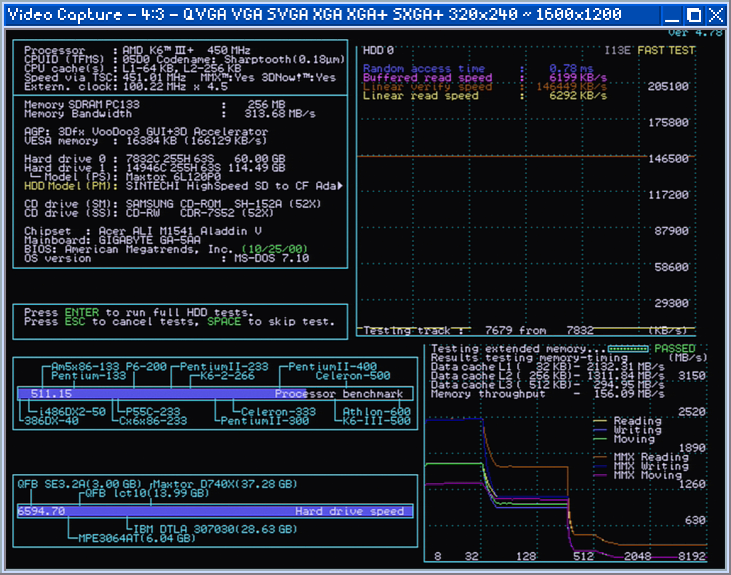
Task: Click the 'PentiumII-400' benchmark reference label
Action: (x=332, y=367)
